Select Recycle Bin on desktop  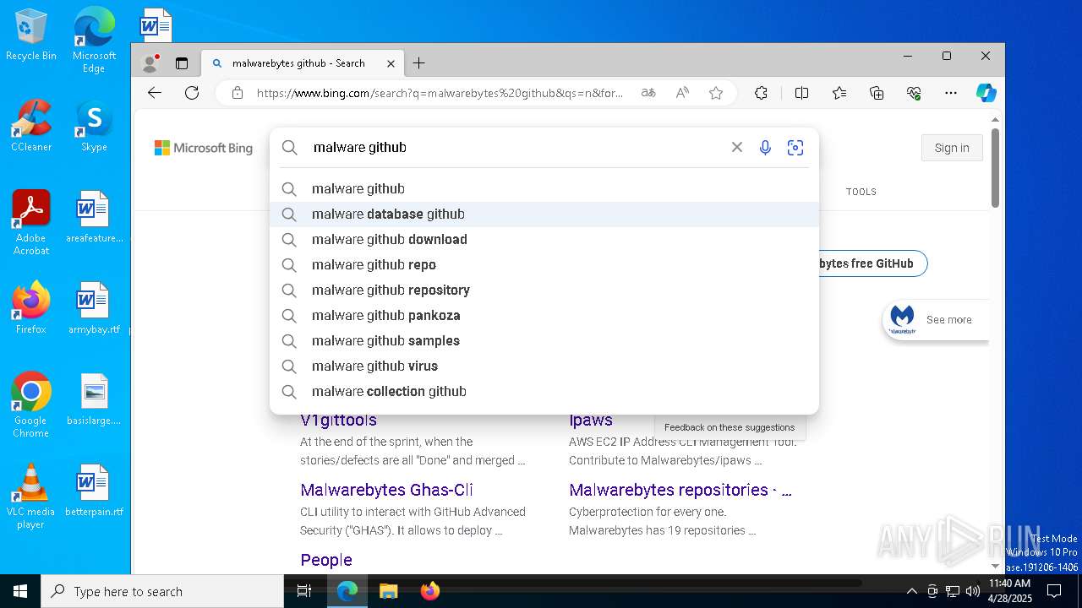click(31, 35)
